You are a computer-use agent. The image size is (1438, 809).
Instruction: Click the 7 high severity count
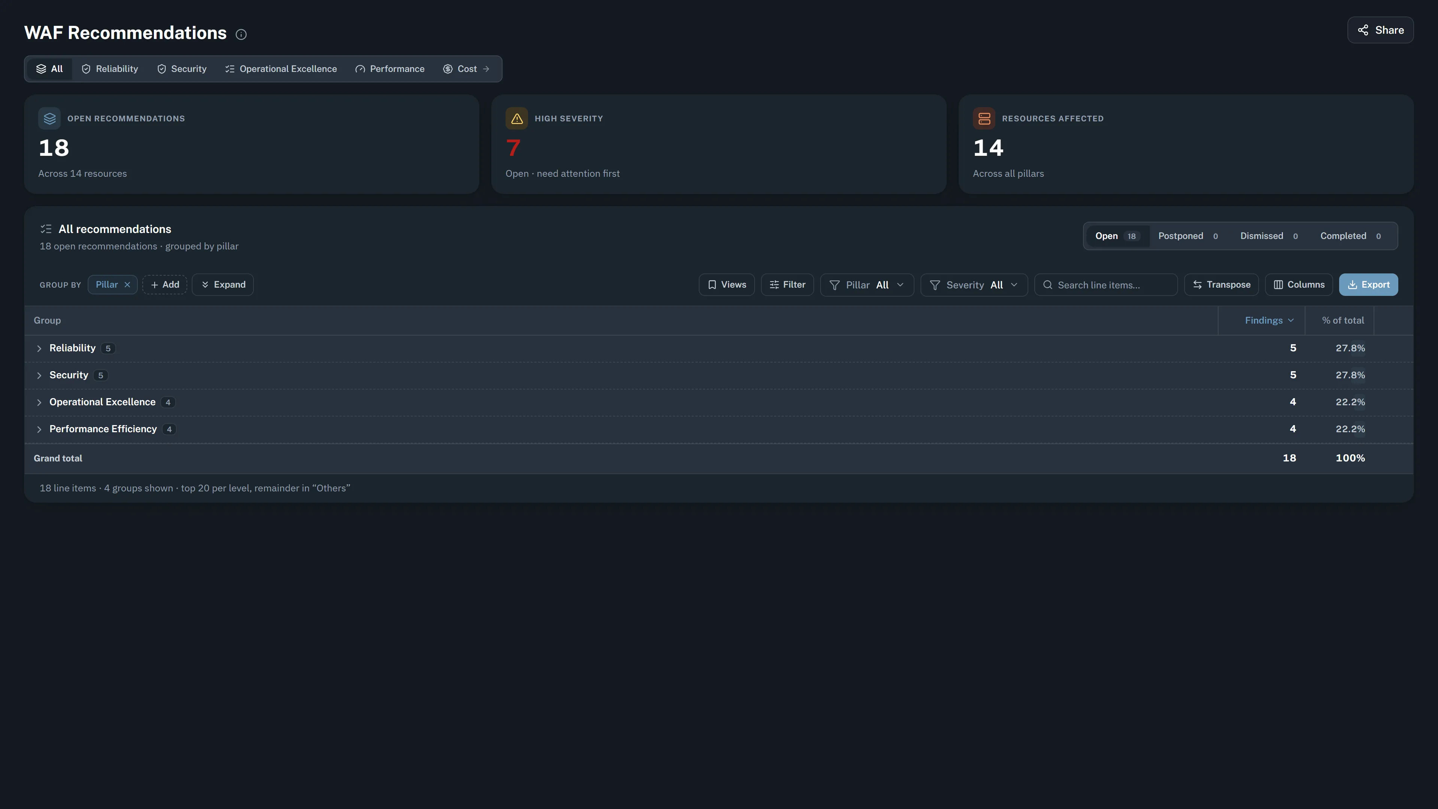513,148
